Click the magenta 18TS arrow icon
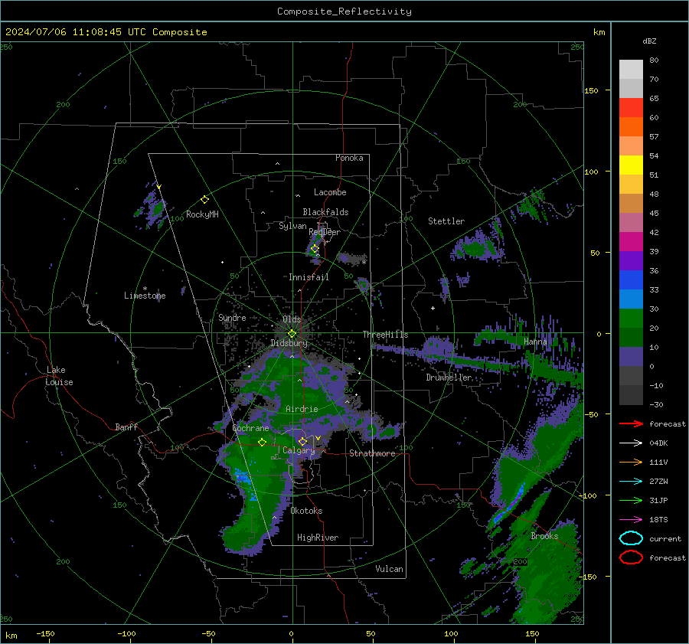The height and width of the screenshot is (644, 689). coord(631,520)
